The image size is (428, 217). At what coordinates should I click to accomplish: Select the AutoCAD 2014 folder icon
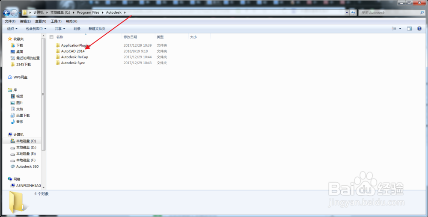point(58,51)
